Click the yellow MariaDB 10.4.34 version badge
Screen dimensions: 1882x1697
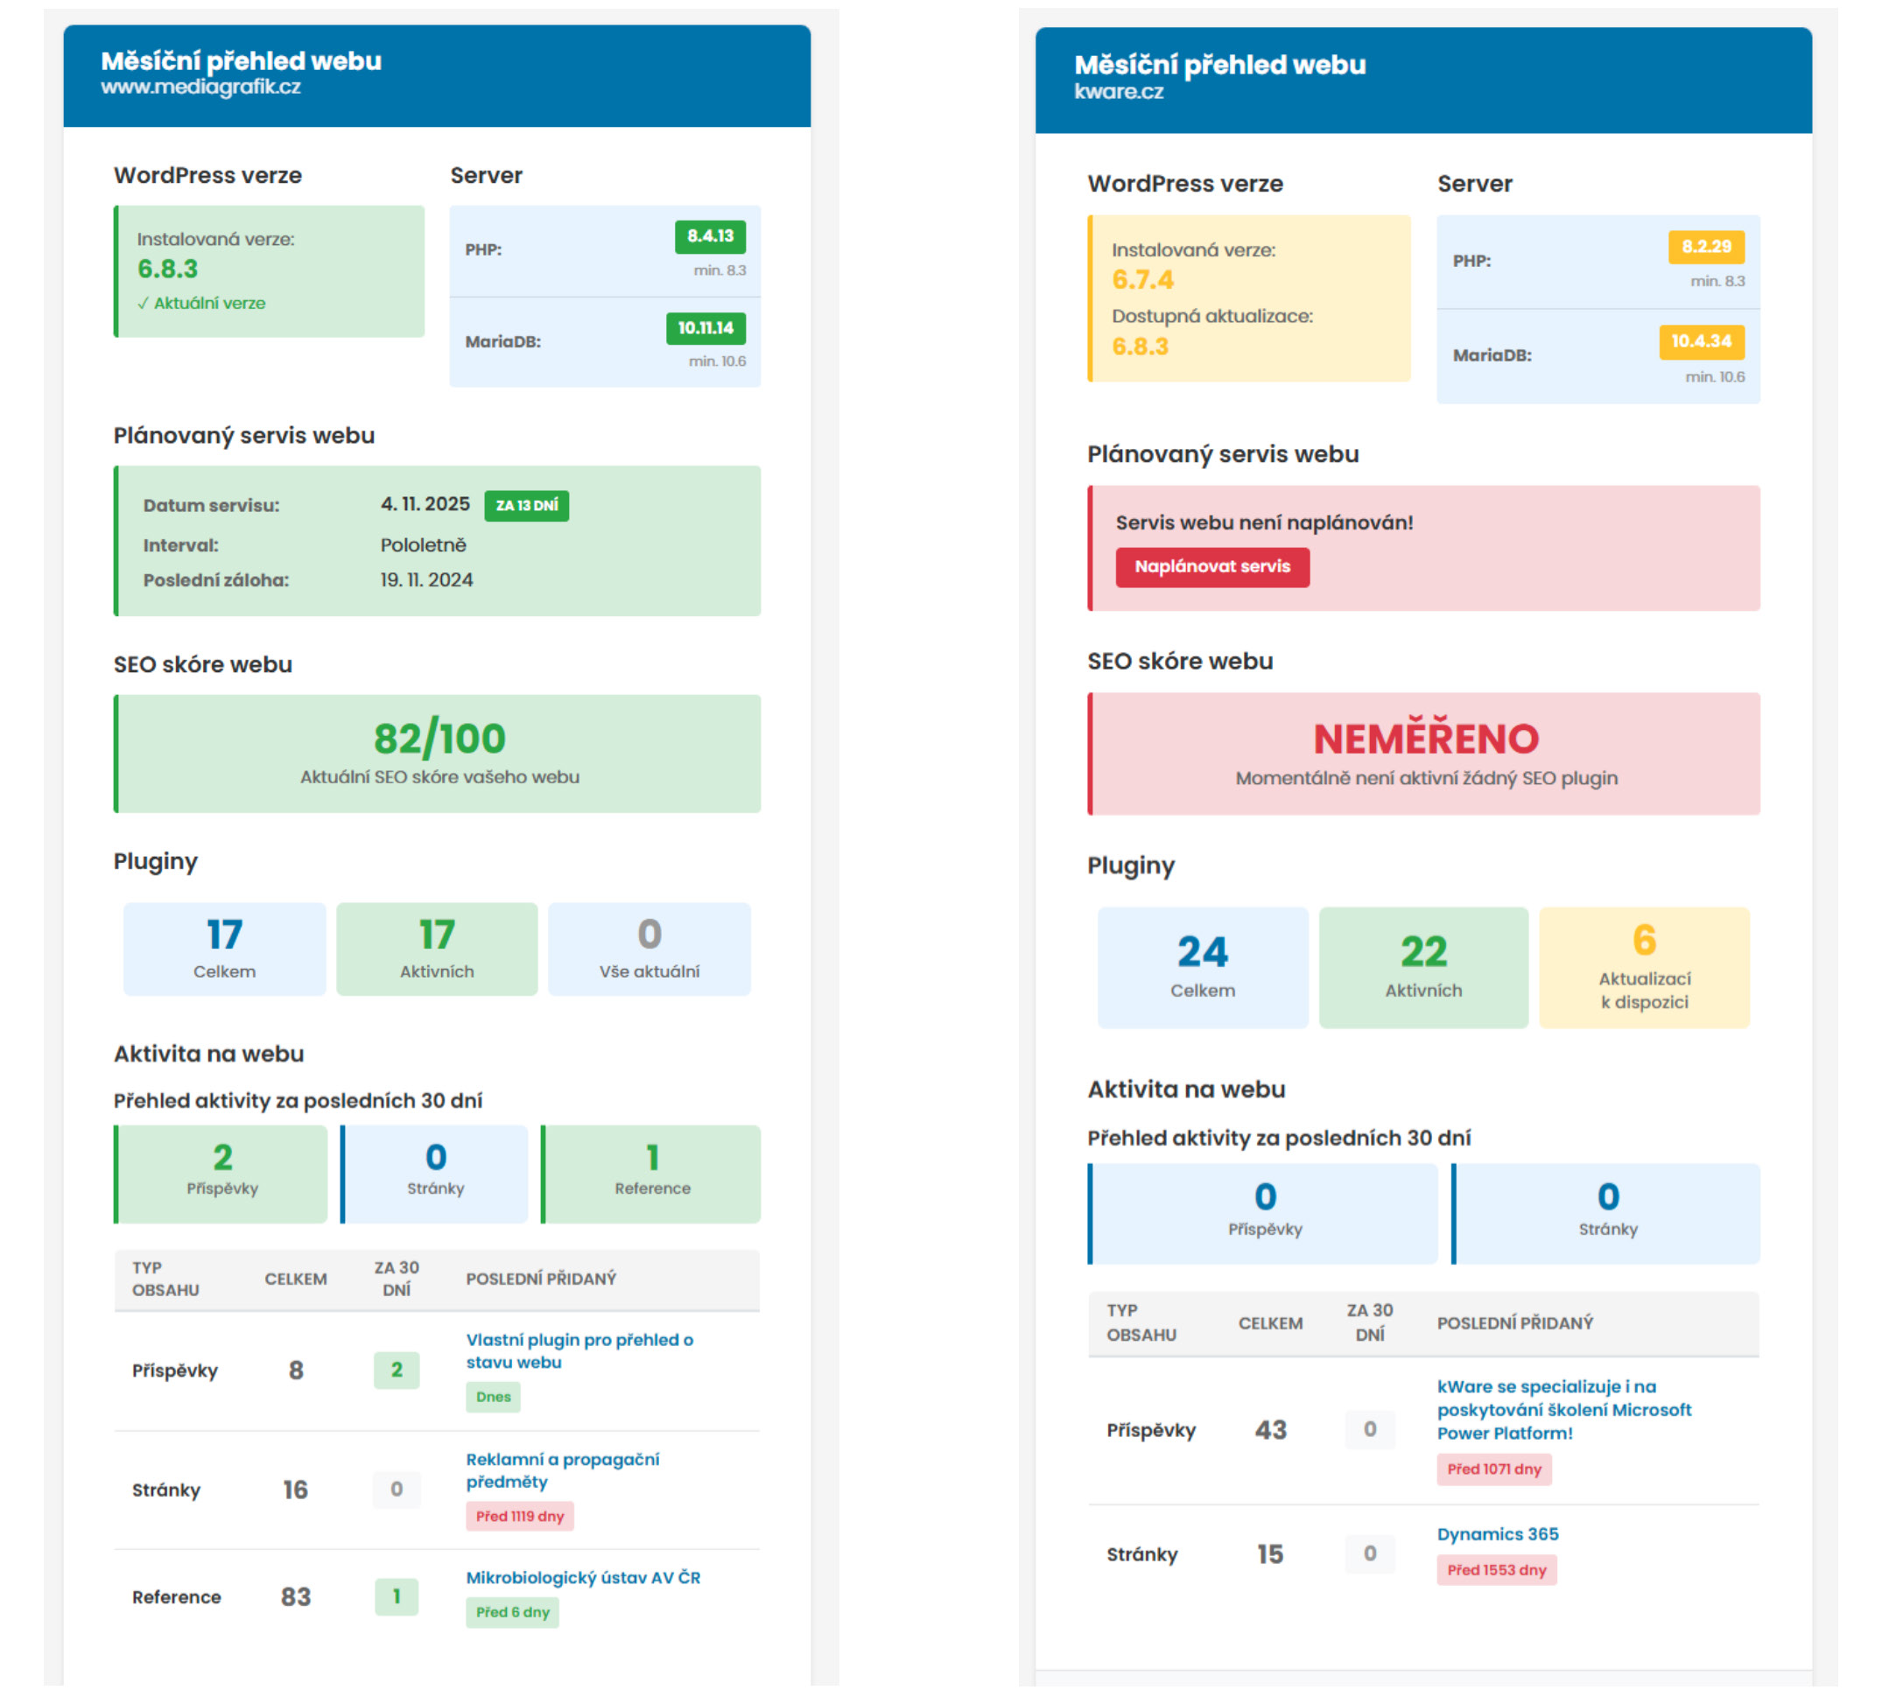point(1700,341)
